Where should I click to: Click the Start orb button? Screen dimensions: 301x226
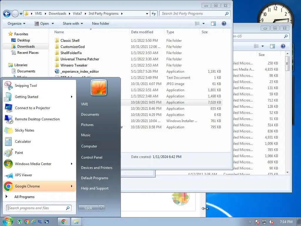(7, 221)
